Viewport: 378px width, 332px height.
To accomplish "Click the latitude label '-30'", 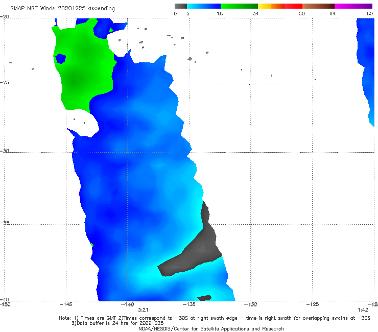I will tap(5, 151).
